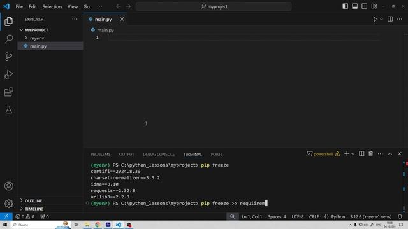
Task: Switch to the PROBLEMS panel tab
Action: 101,154
